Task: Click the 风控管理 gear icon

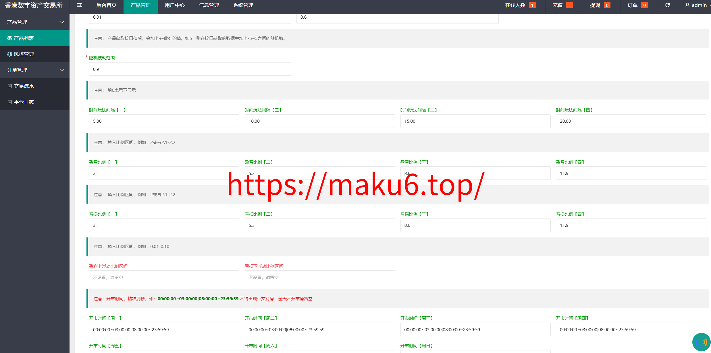Action: tap(9, 54)
